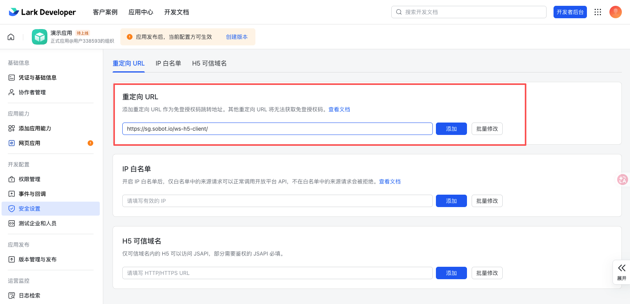Focus the H5 HTTP/HTTPS URL input field

[277, 273]
